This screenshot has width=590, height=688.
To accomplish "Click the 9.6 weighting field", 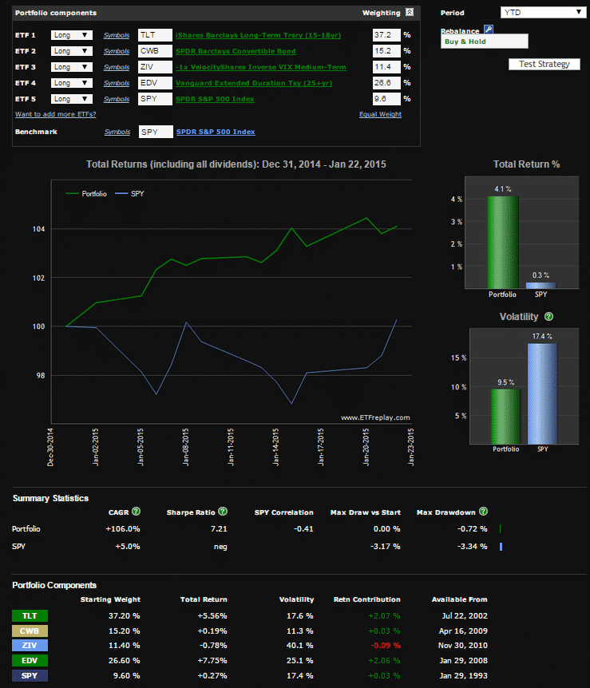I will coord(386,99).
